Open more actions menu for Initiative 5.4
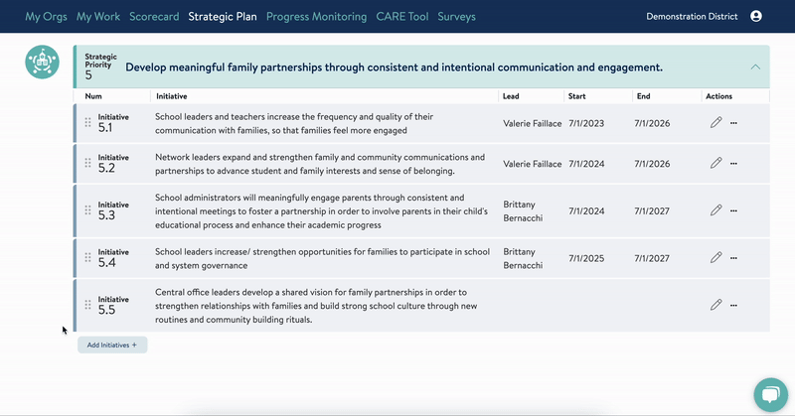This screenshot has height=416, width=795. [x=734, y=258]
